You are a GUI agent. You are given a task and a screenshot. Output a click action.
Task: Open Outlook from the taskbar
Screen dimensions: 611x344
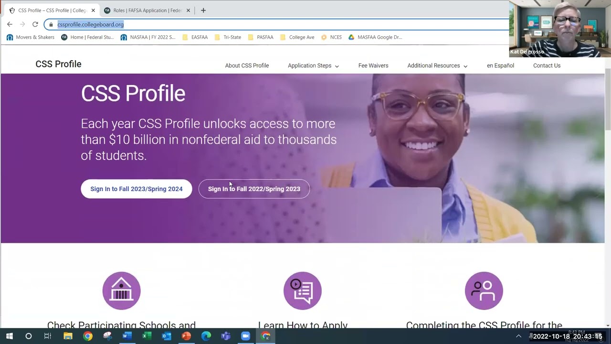point(166,336)
